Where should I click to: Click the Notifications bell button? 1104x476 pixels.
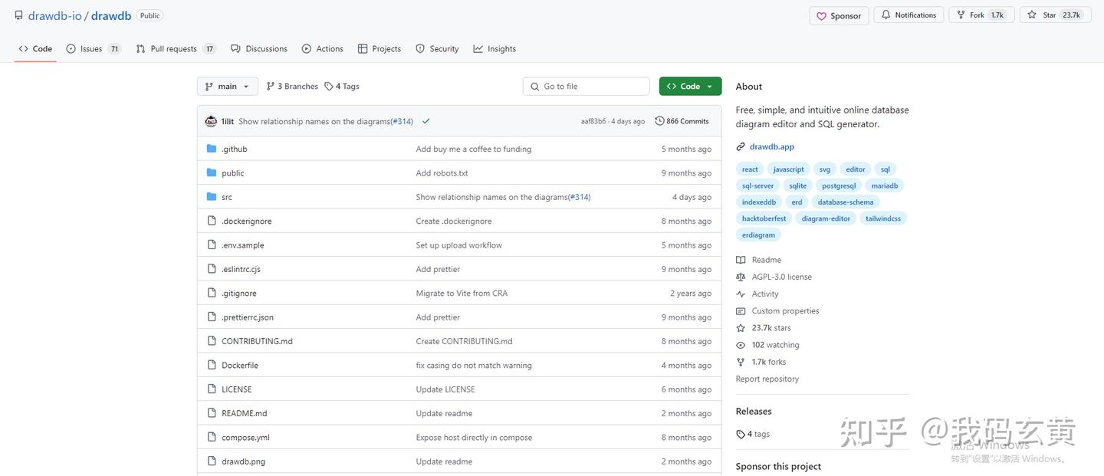[909, 15]
